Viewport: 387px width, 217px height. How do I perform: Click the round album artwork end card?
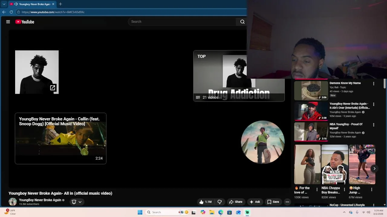[x=263, y=142]
